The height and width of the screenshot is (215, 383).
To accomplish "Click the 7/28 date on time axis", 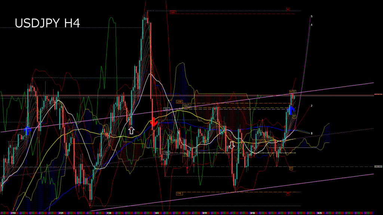I will click(x=108, y=213).
